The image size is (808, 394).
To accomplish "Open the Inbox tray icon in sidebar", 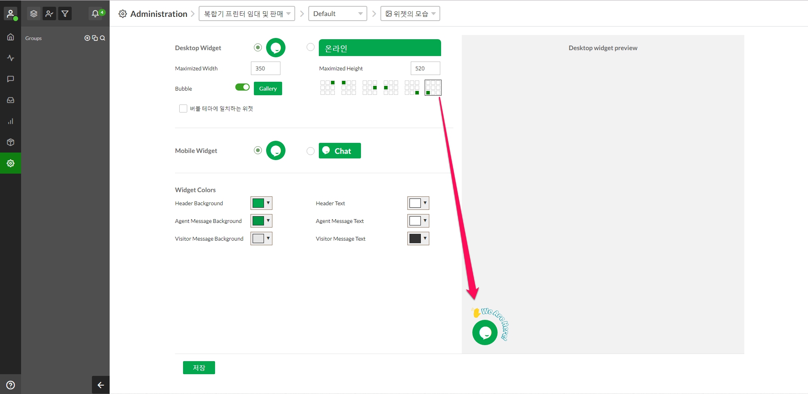I will click(x=11, y=100).
